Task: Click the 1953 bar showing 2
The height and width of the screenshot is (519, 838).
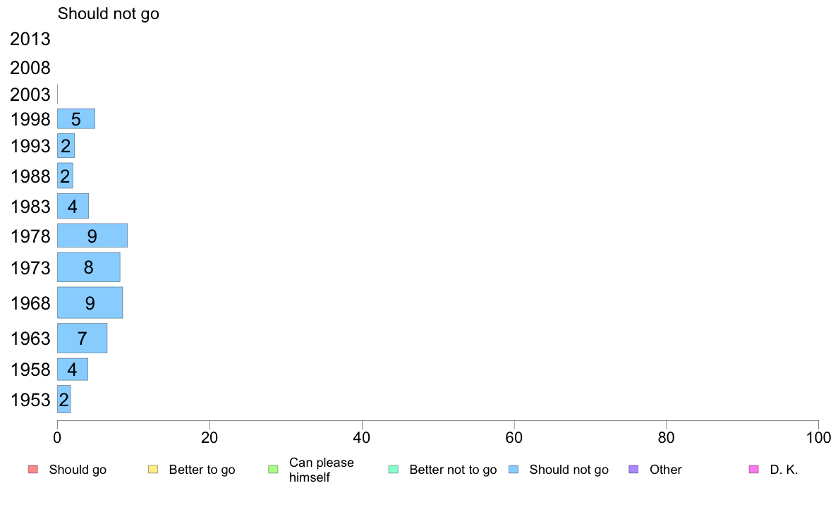Action: (64, 399)
